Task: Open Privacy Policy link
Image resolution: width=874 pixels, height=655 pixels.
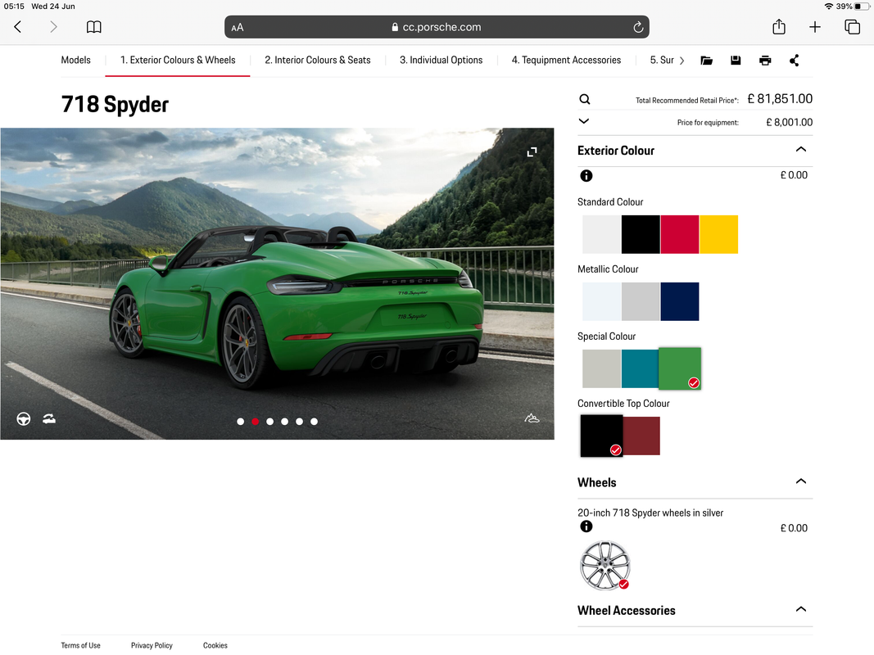Action: point(152,645)
